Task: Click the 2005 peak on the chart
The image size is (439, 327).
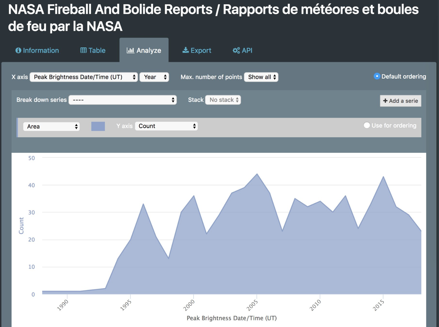Action: pyautogui.click(x=257, y=174)
